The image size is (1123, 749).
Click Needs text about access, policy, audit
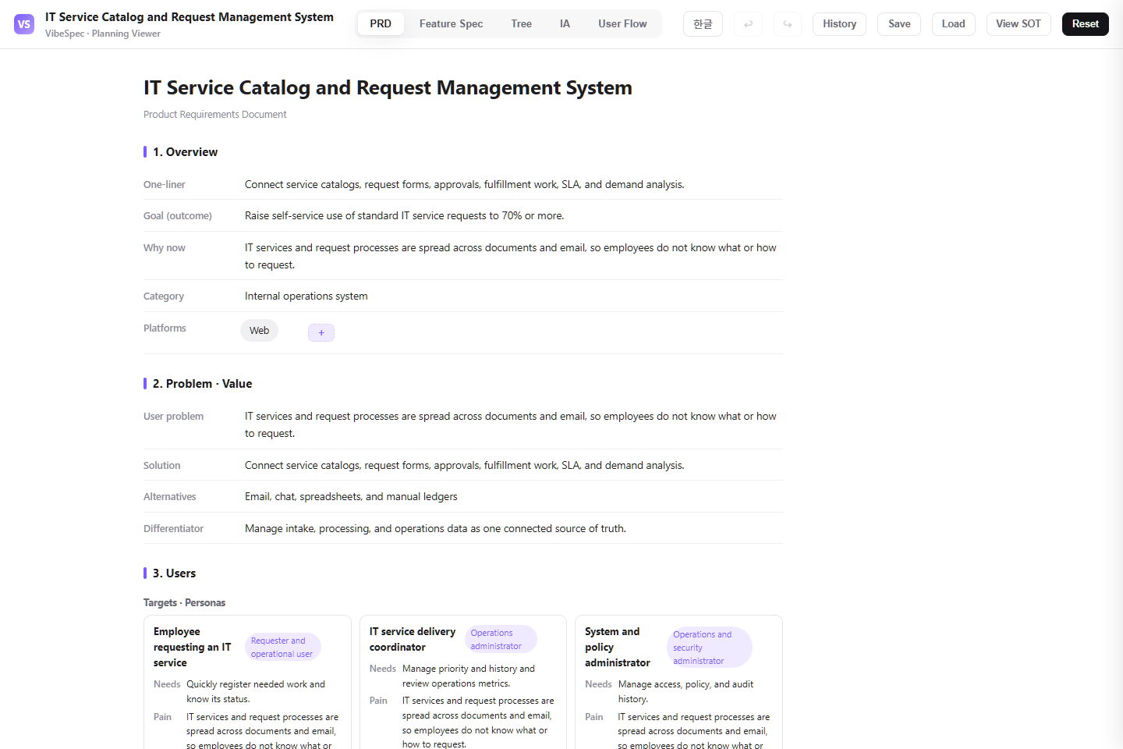point(685,692)
